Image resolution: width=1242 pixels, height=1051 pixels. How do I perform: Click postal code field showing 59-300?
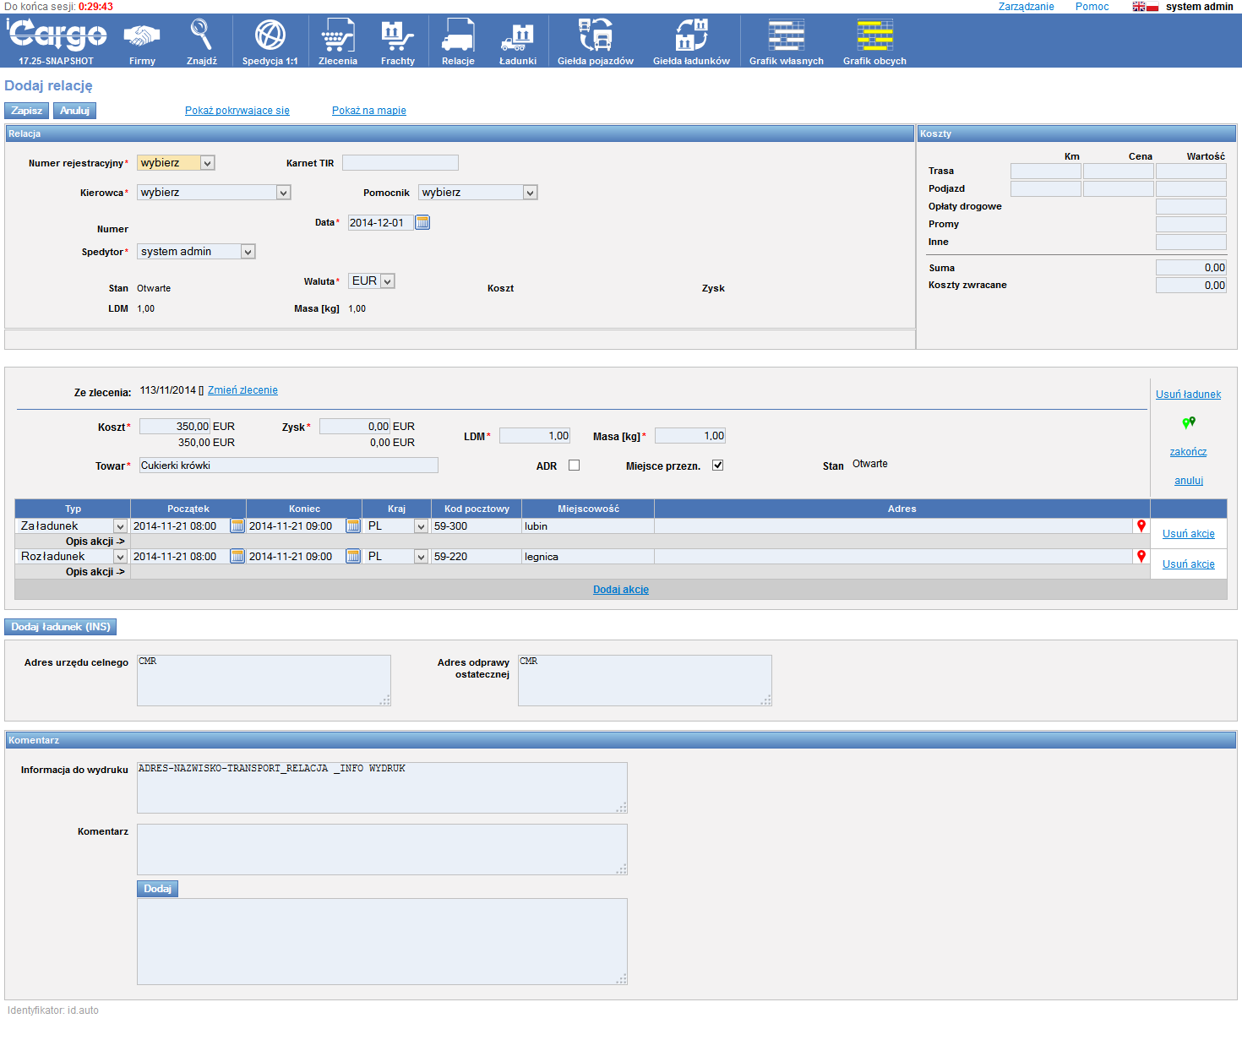[x=477, y=526]
